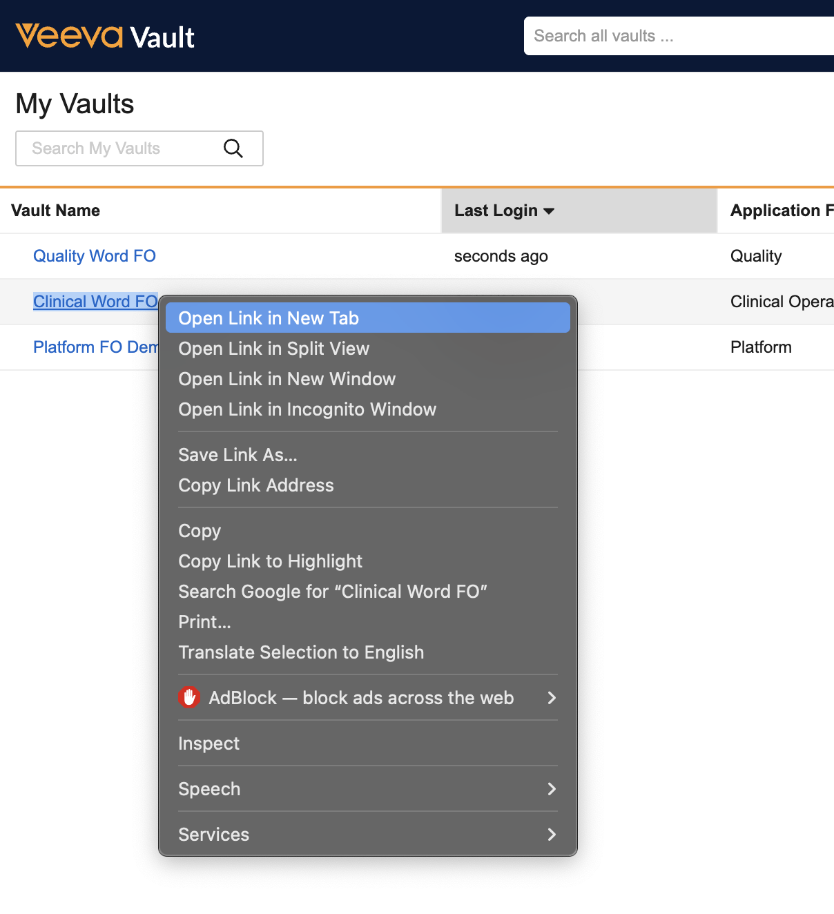
Task: Select Open Link in Incognito Window
Action: coord(307,409)
